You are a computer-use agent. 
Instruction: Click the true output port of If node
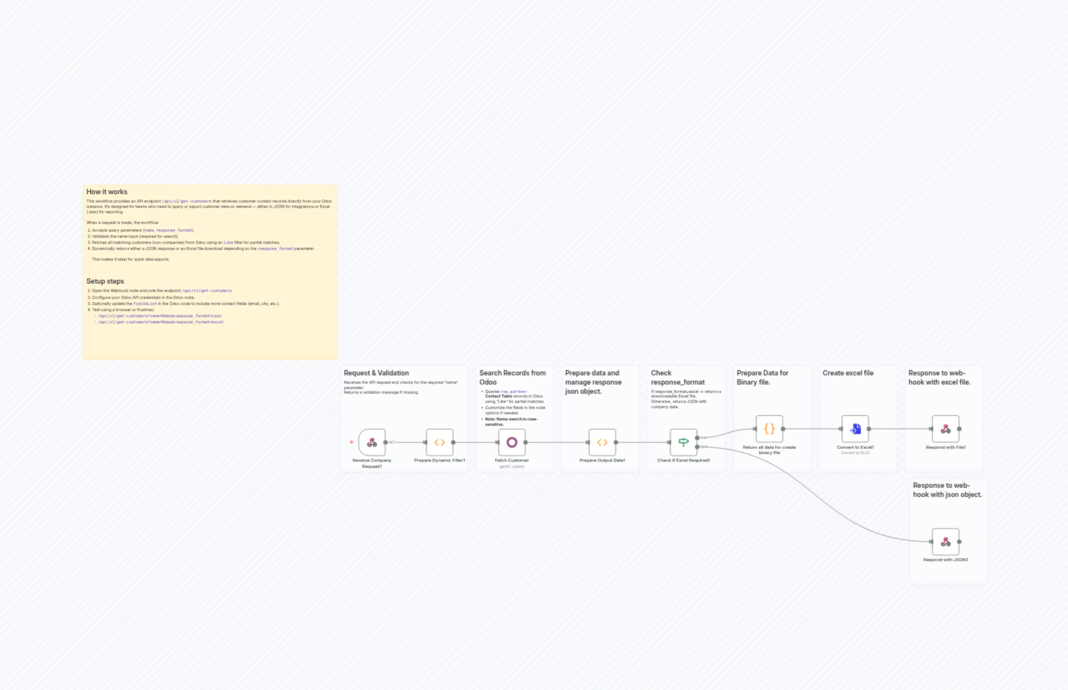[x=698, y=438]
